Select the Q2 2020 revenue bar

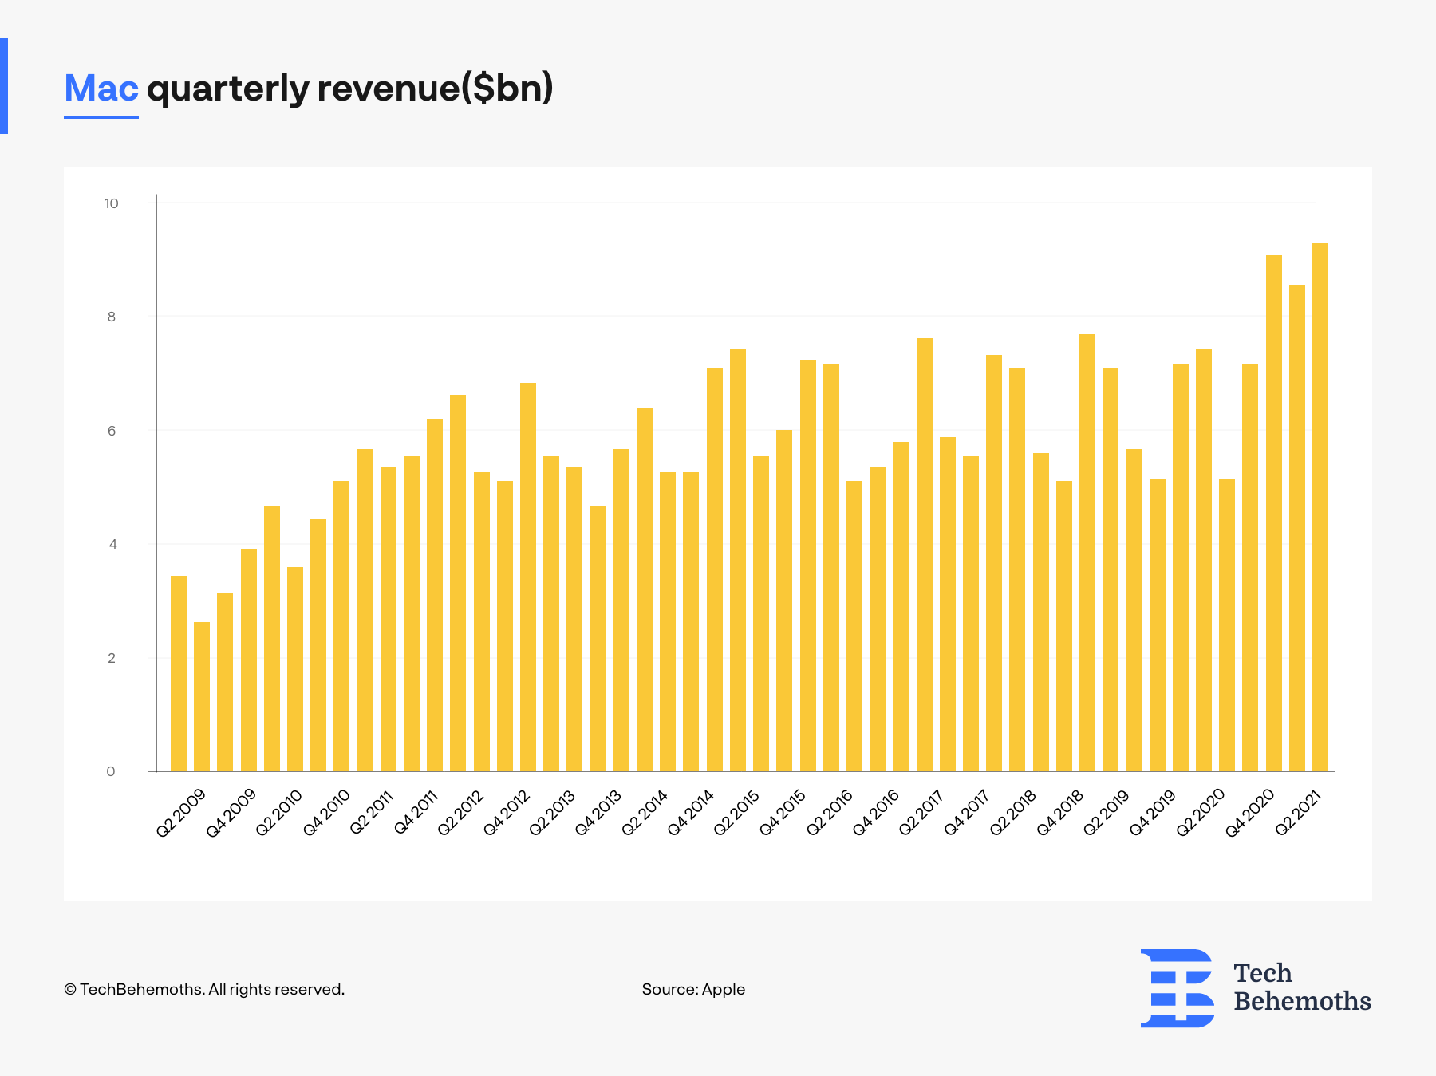[x=1227, y=625]
